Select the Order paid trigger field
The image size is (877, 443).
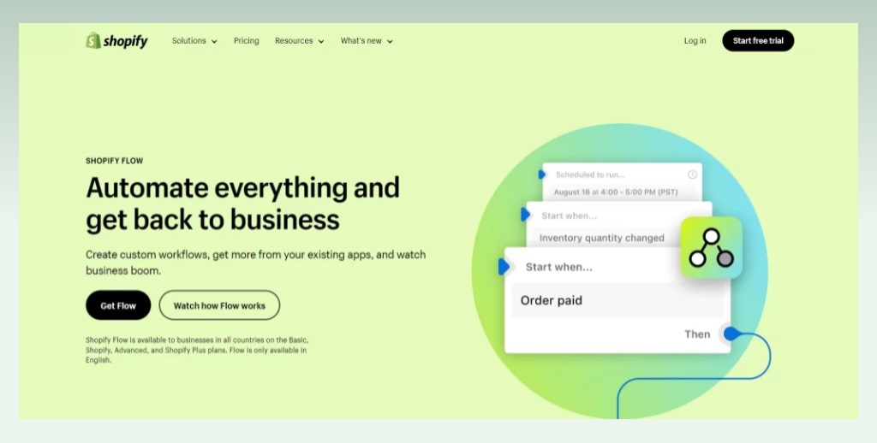tap(617, 300)
